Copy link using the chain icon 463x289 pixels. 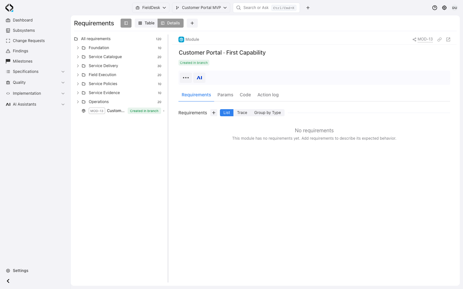point(440,39)
